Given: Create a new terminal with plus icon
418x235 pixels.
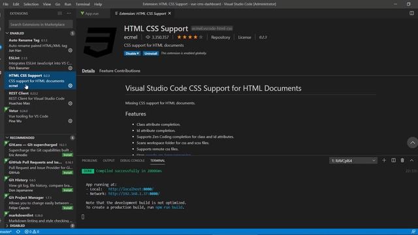Looking at the screenshot, I should (x=384, y=160).
